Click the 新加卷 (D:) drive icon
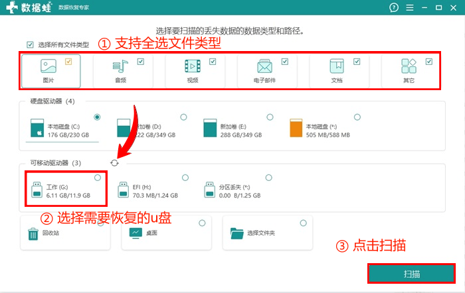 click(124, 128)
